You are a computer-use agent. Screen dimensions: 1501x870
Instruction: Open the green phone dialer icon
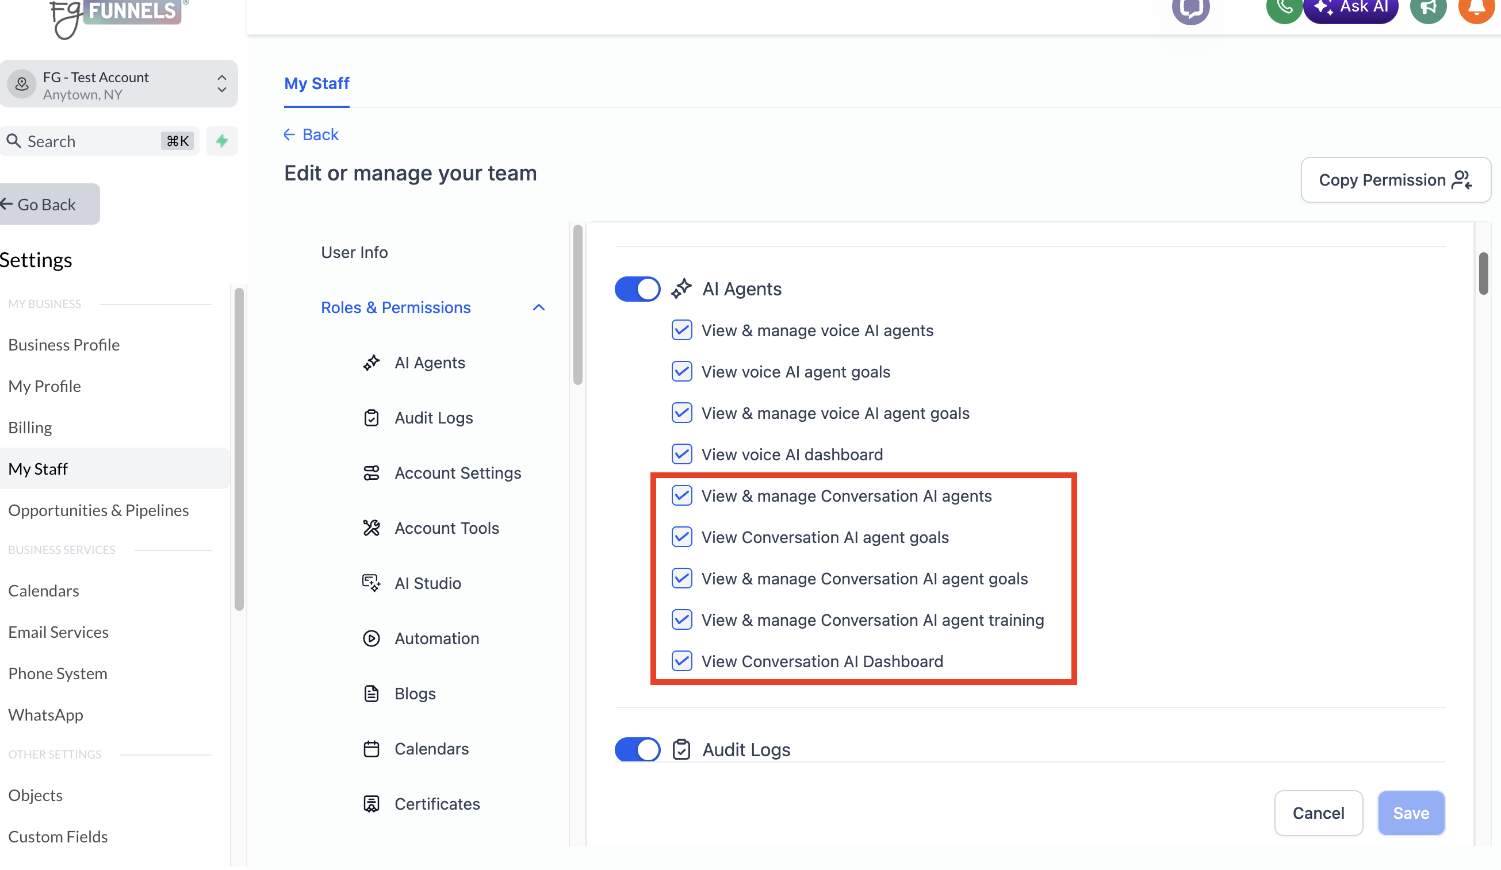(1284, 8)
